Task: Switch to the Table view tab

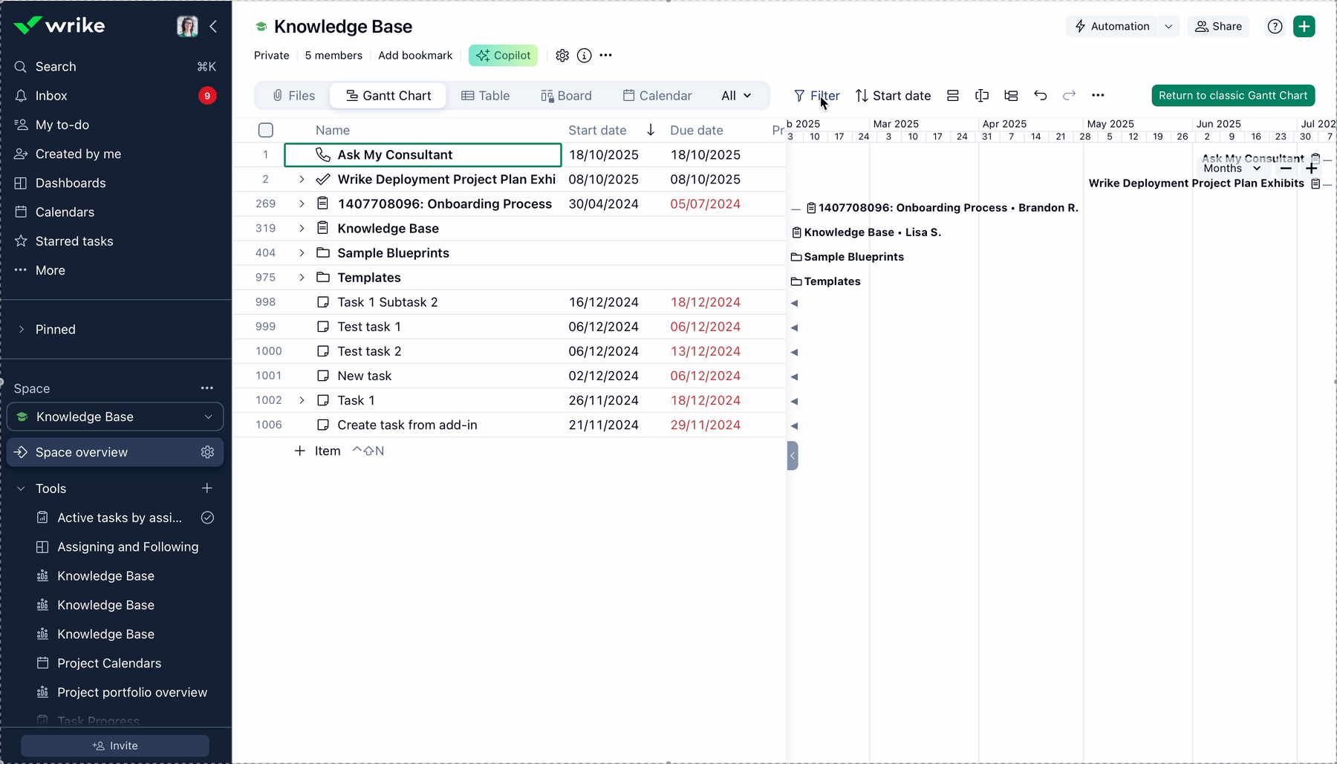Action: tap(486, 95)
